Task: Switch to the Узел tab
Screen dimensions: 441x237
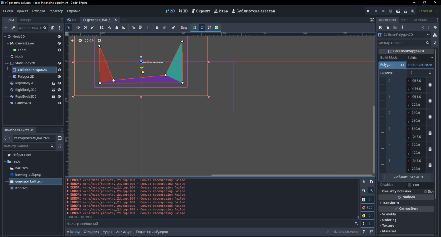Action: click(x=405, y=20)
